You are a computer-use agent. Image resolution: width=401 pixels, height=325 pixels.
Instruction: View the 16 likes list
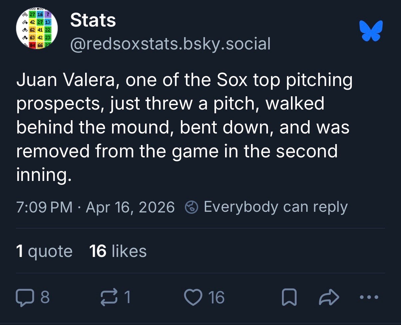pyautogui.click(x=118, y=251)
